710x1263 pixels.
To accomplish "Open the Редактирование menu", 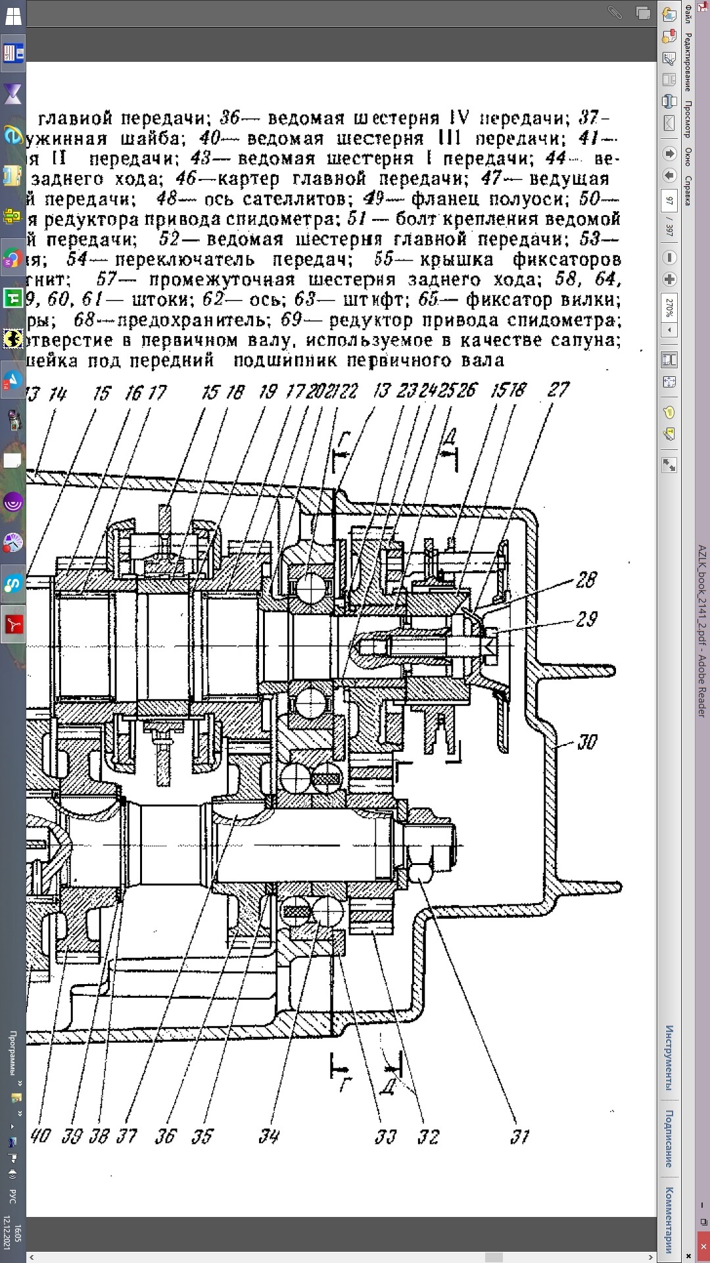I will [x=688, y=62].
